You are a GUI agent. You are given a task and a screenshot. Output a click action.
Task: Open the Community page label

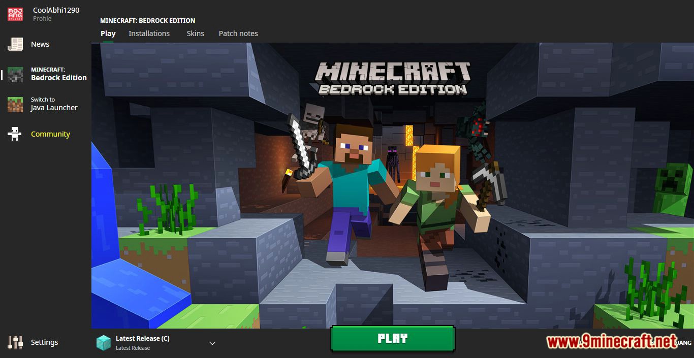pyautogui.click(x=50, y=134)
